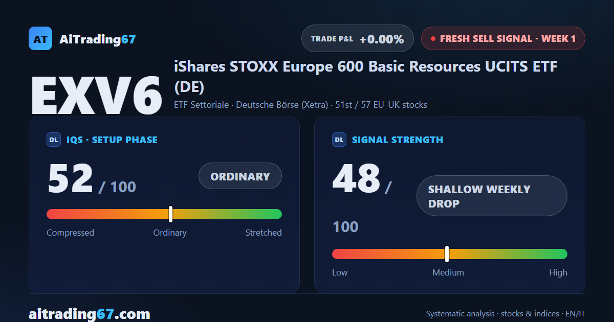Click the IQS setup phase slider handle

pos(170,214)
